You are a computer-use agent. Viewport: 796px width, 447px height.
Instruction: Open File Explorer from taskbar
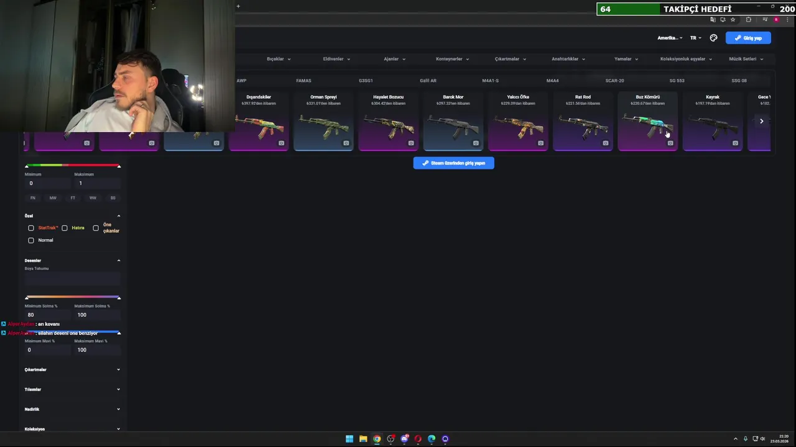pyautogui.click(x=363, y=439)
